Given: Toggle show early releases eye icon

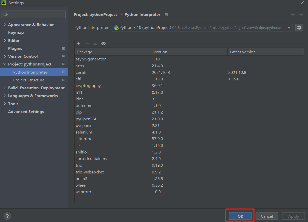Looking at the screenshot, I should click(x=104, y=44).
